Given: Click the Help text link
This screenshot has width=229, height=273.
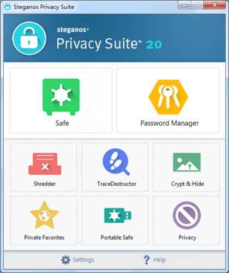Looking at the screenshot, I should coord(160,260).
